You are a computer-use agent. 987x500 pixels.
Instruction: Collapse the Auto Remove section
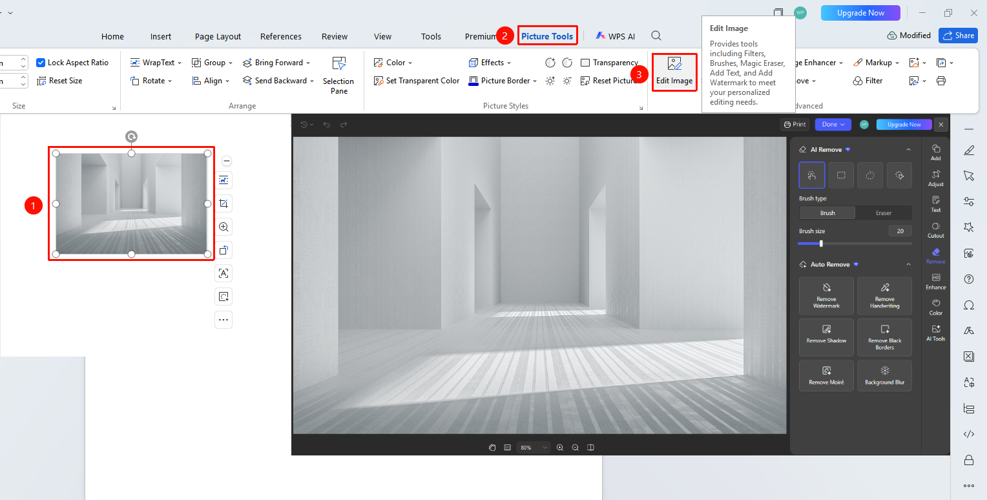pos(908,264)
